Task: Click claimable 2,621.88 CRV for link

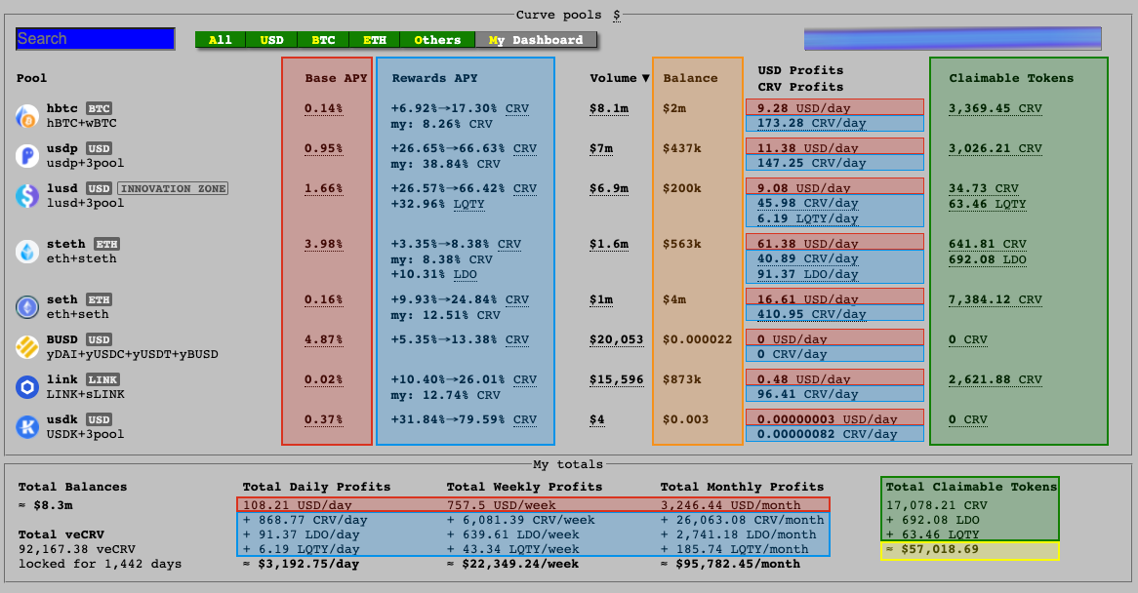Action: tap(996, 379)
